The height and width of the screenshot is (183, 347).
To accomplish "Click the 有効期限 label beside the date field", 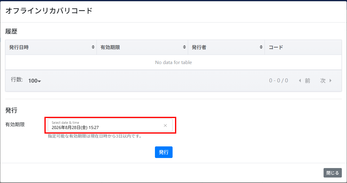I will 15,125.
